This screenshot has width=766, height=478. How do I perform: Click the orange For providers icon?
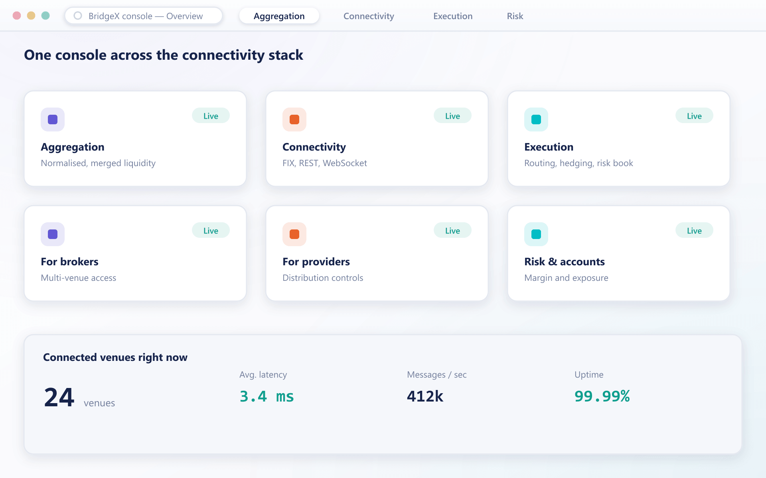[294, 234]
